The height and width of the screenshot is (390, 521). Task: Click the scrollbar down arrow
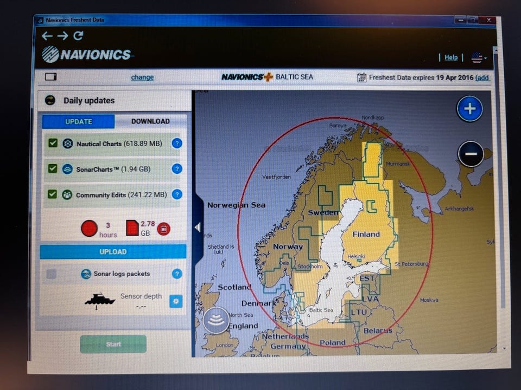tap(504, 348)
